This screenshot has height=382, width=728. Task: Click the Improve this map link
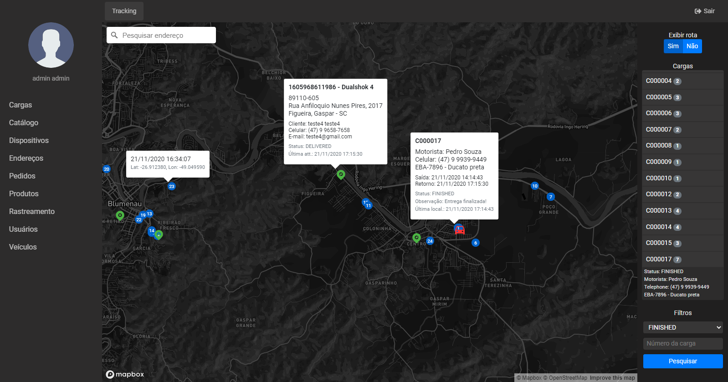(x=612, y=378)
